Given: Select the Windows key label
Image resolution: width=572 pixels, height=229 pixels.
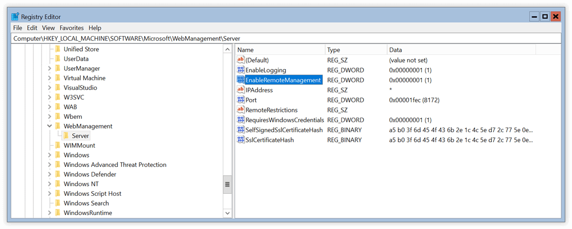Looking at the screenshot, I should 76,155.
